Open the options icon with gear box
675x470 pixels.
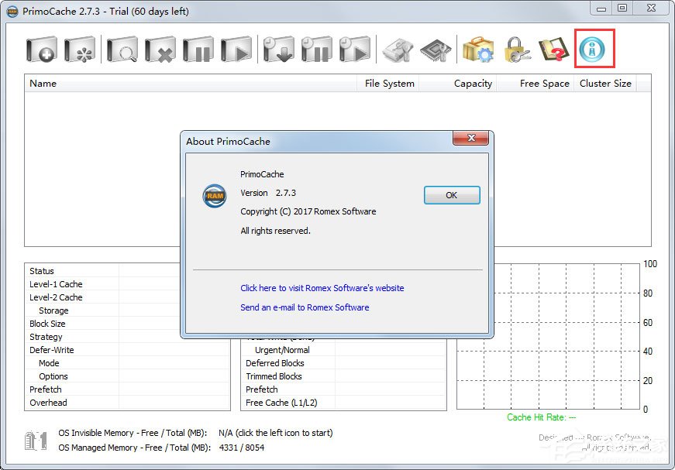pos(478,50)
